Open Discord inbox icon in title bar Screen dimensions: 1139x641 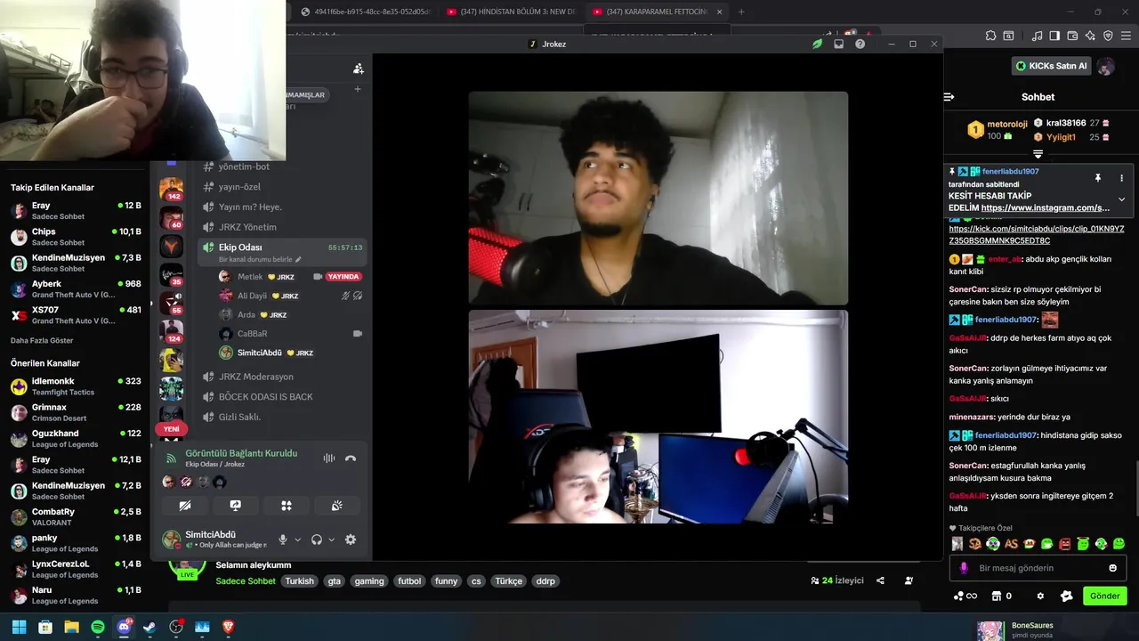[838, 44]
